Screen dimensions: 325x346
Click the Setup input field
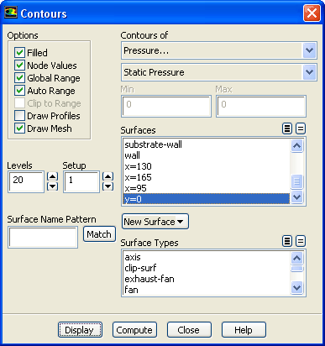click(x=81, y=181)
